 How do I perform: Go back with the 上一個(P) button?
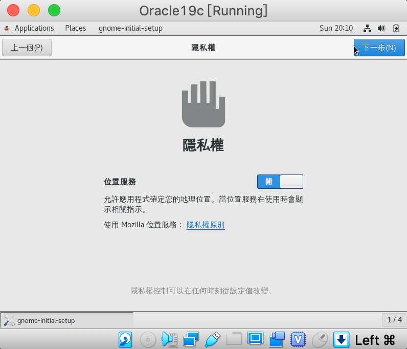coord(27,48)
